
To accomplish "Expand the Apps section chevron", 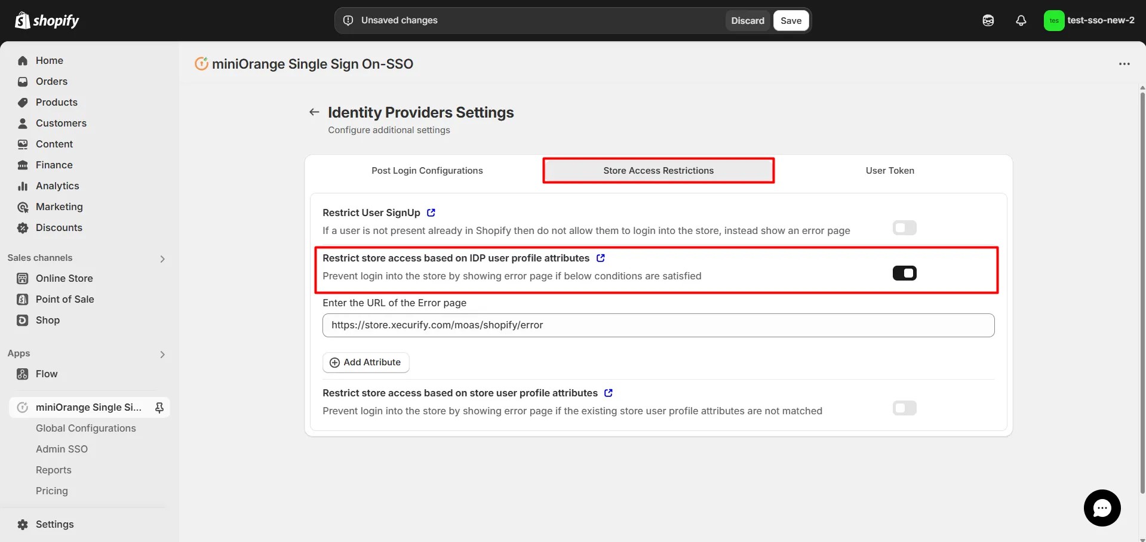I will tap(162, 354).
